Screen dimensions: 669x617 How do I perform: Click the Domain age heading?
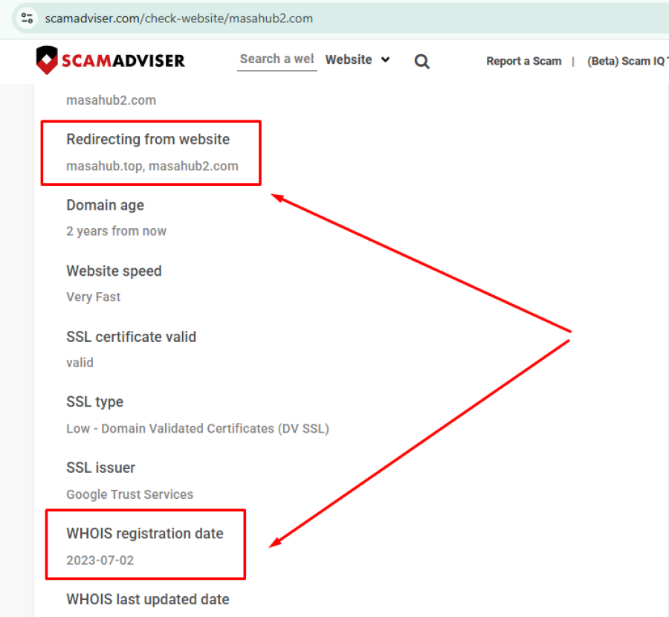click(x=105, y=205)
